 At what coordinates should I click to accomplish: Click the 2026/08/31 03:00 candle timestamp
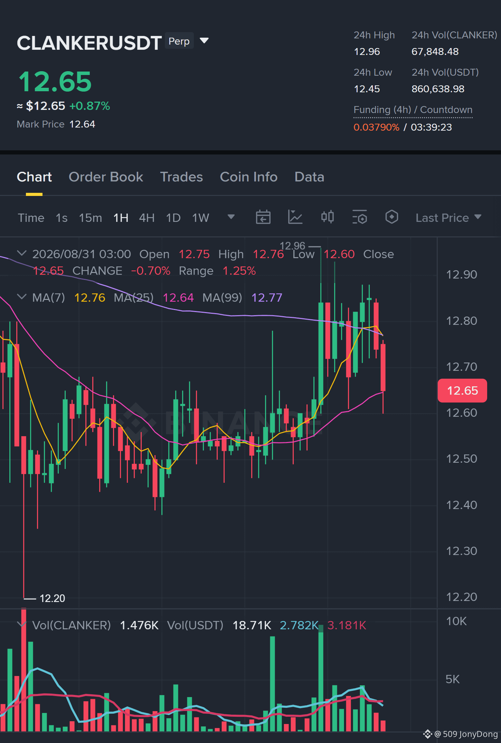click(x=82, y=254)
